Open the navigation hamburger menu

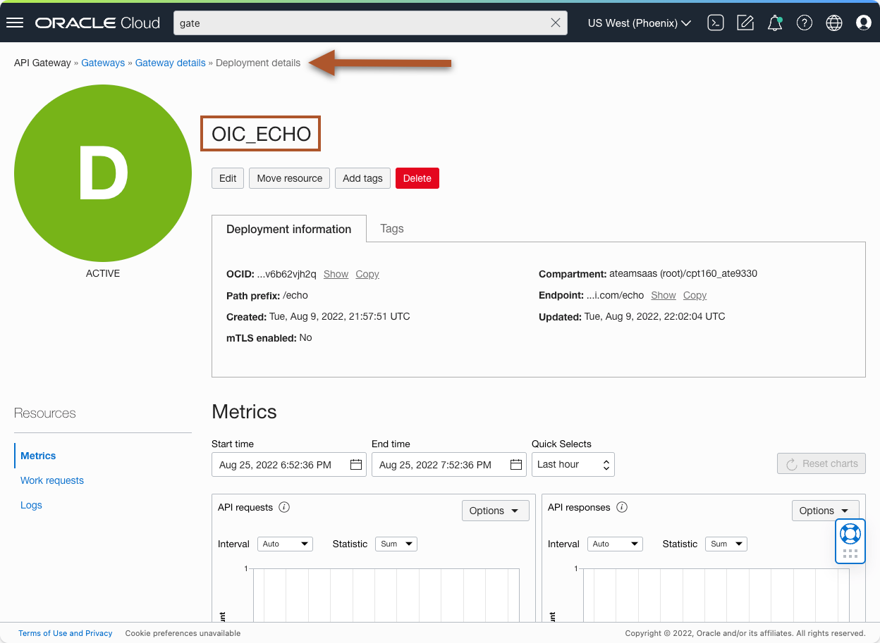[15, 22]
